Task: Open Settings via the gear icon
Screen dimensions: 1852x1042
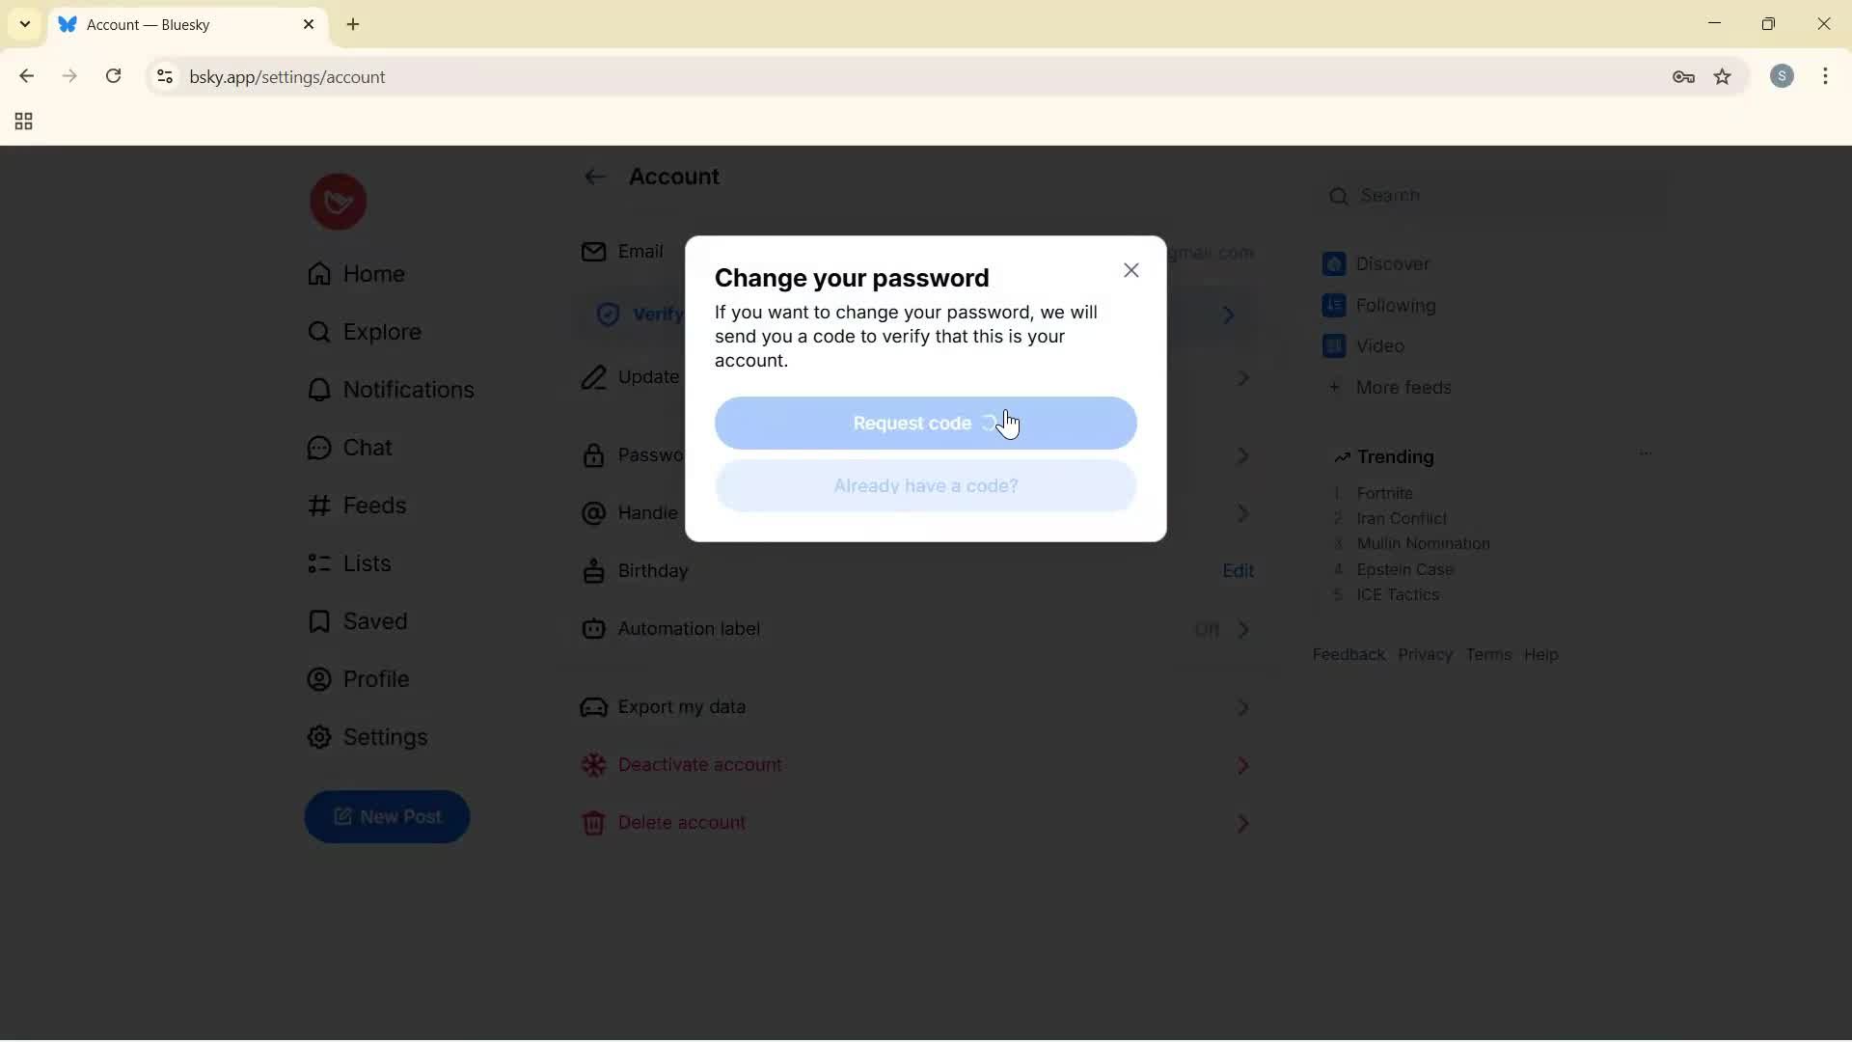Action: pyautogui.click(x=318, y=737)
